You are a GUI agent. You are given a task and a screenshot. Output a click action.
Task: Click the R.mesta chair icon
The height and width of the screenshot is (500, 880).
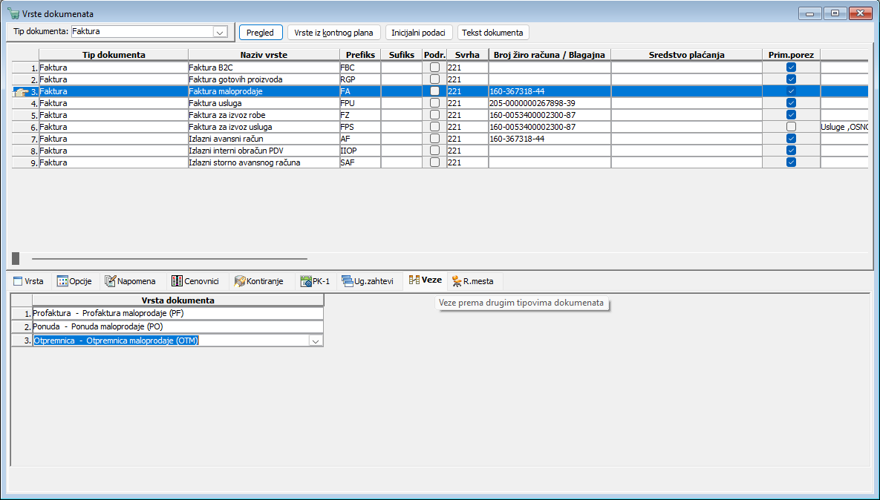pos(457,281)
